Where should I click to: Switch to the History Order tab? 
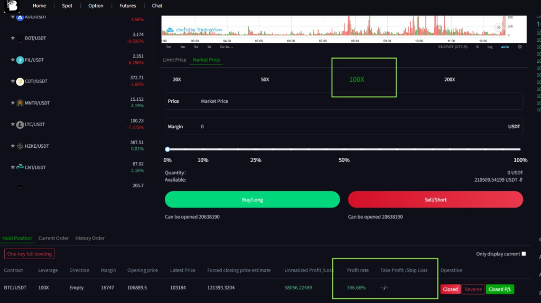[90, 238]
